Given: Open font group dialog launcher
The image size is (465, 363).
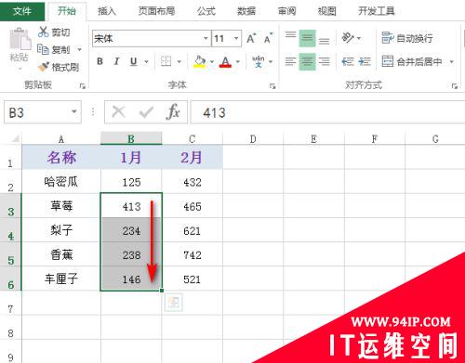Looking at the screenshot, I should [x=272, y=86].
